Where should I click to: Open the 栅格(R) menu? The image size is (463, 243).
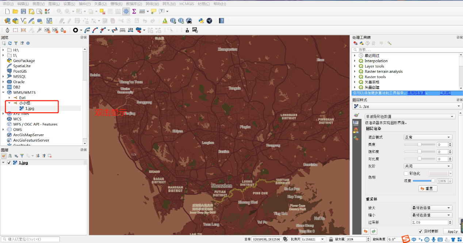[116, 4]
